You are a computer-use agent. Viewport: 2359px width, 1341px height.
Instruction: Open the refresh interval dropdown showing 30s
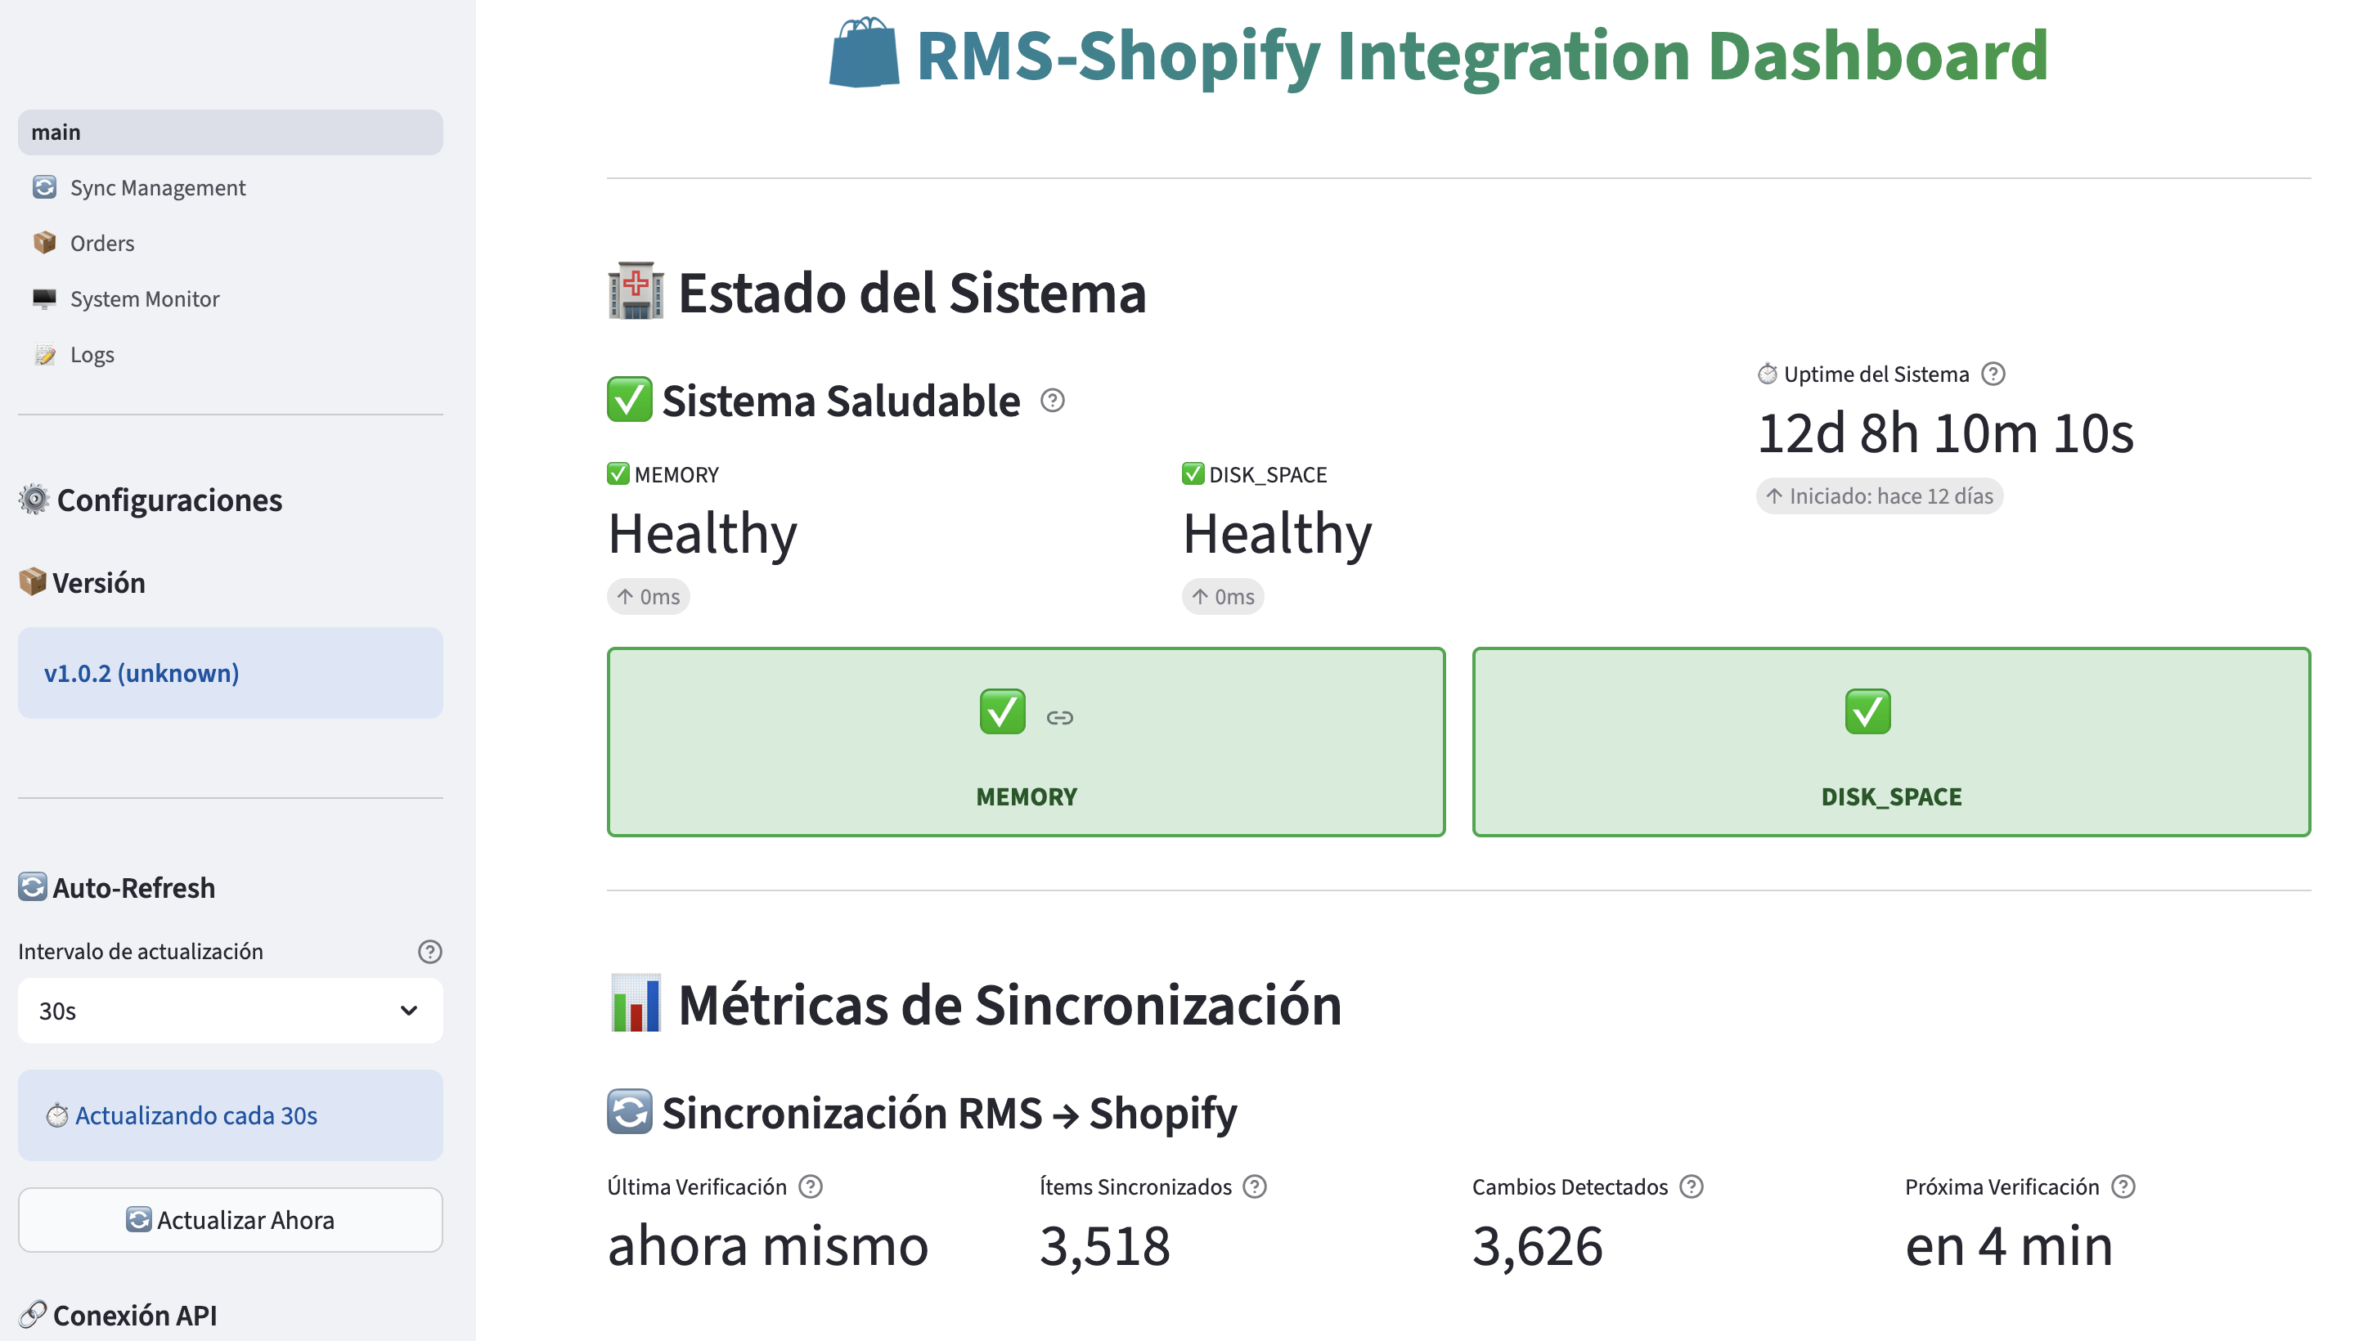(x=229, y=1011)
